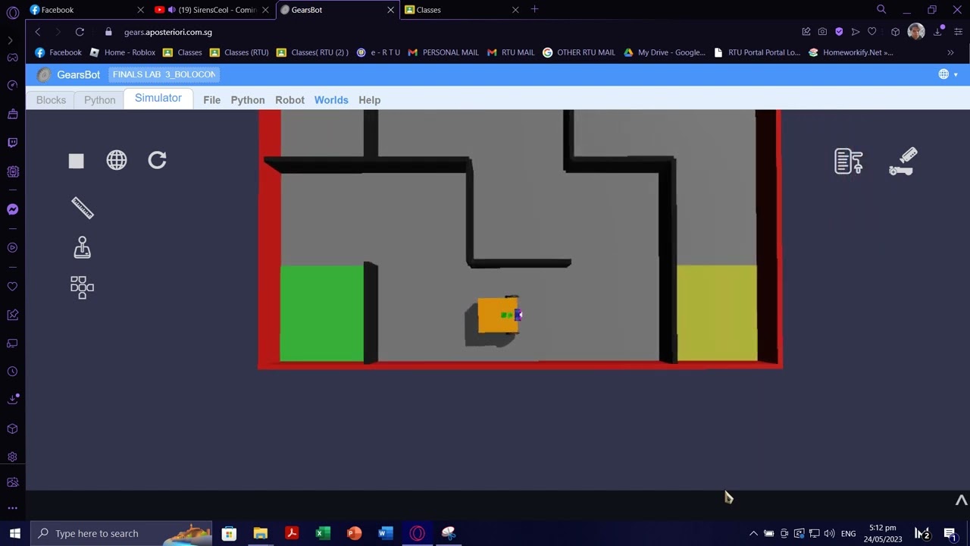Launch PowerPoint from the taskbar

pyautogui.click(x=354, y=533)
